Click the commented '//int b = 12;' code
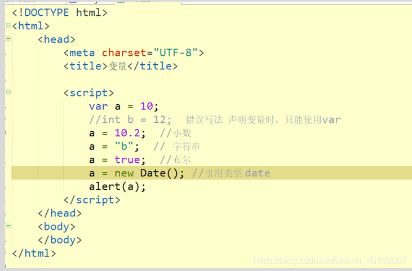Screen dimensions: 412x271 (130, 120)
